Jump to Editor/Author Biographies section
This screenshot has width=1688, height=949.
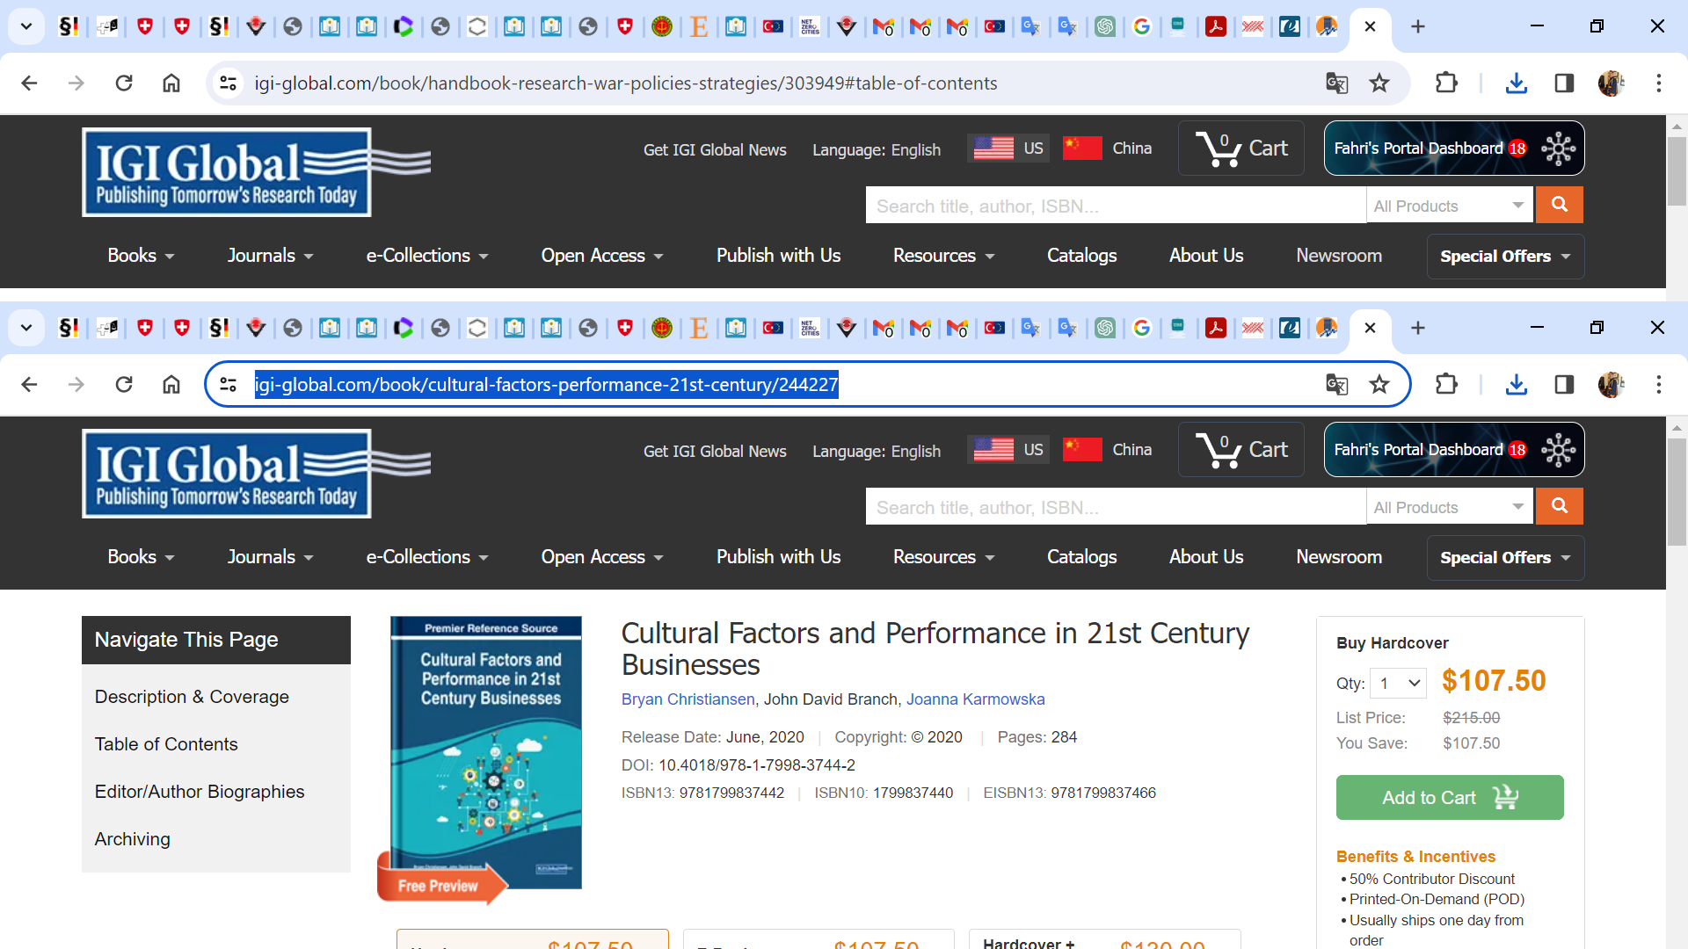[200, 792]
